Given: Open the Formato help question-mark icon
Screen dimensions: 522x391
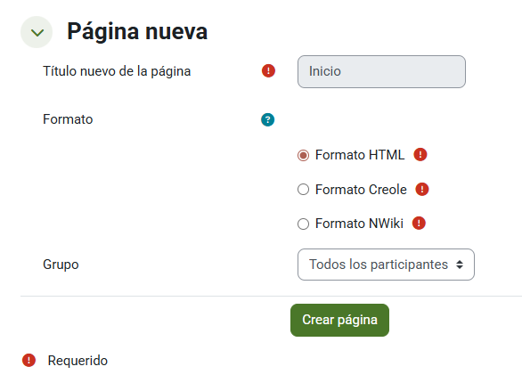Looking at the screenshot, I should click(x=267, y=120).
